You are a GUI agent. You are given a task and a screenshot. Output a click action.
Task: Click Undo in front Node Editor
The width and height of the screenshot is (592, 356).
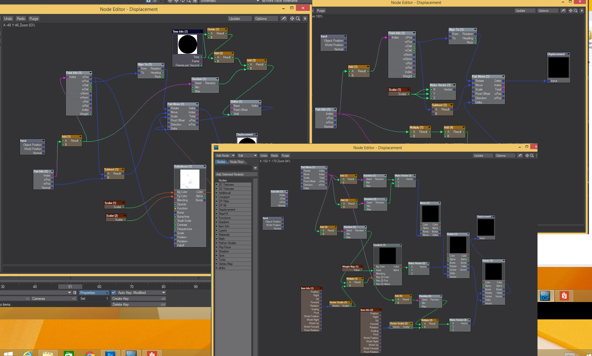pos(264,155)
